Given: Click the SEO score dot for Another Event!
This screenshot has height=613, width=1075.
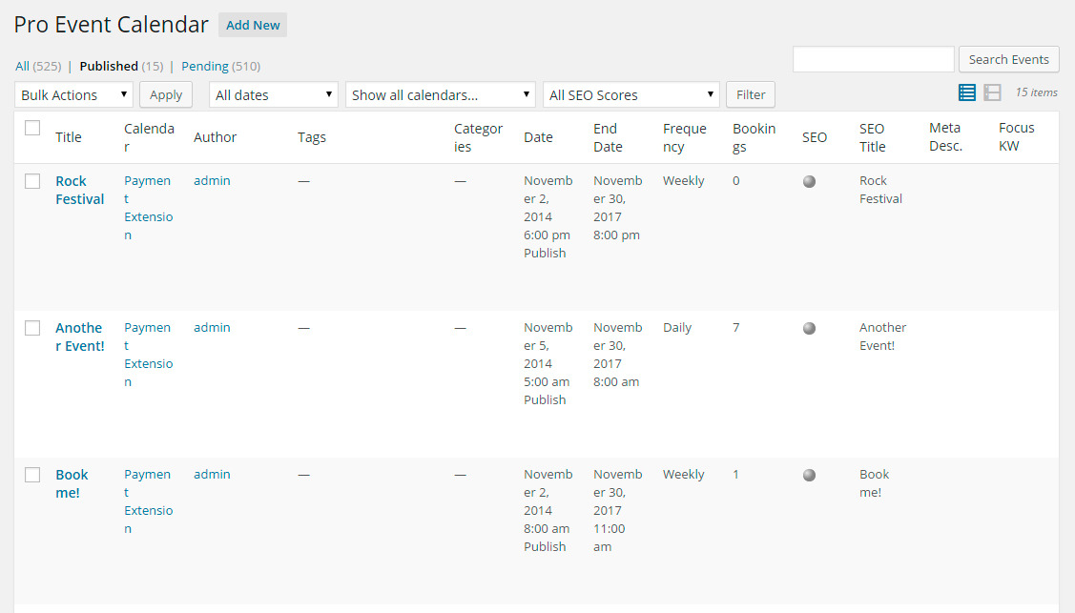Looking at the screenshot, I should [x=809, y=328].
